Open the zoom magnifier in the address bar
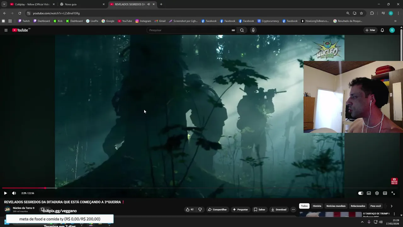The image size is (403, 227). pos(348,13)
